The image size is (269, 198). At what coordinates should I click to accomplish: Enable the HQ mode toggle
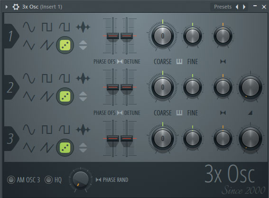point(48,180)
